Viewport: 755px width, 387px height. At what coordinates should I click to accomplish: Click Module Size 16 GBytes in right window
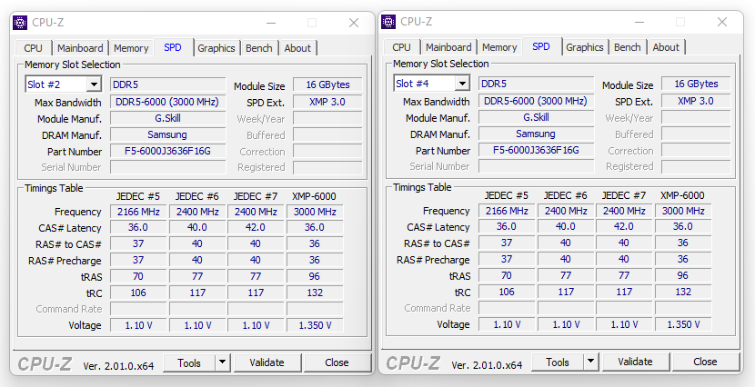696,84
